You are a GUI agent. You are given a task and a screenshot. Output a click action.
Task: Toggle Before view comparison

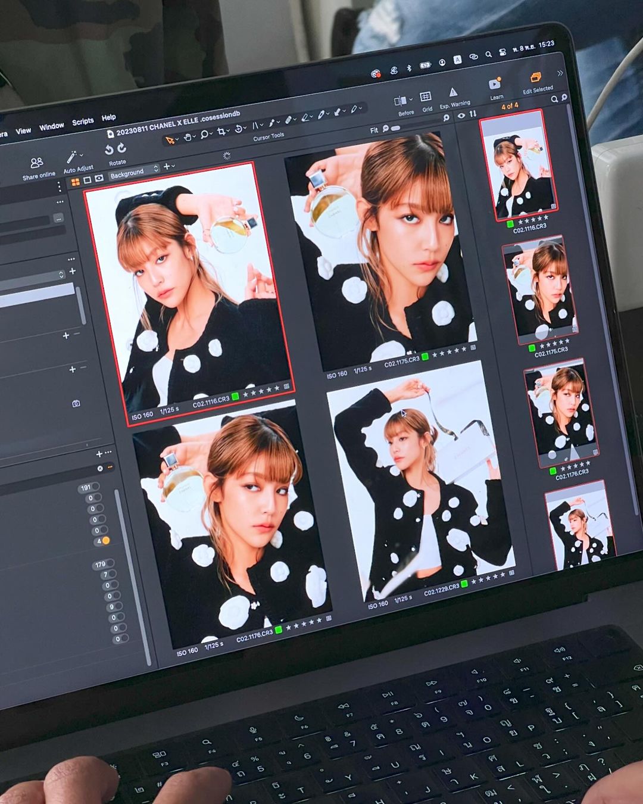coord(400,101)
